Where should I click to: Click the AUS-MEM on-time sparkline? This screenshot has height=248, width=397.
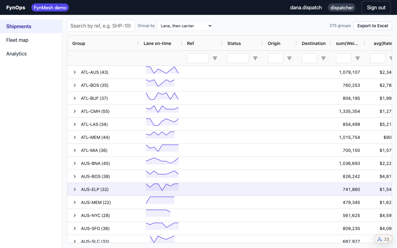pos(160,200)
